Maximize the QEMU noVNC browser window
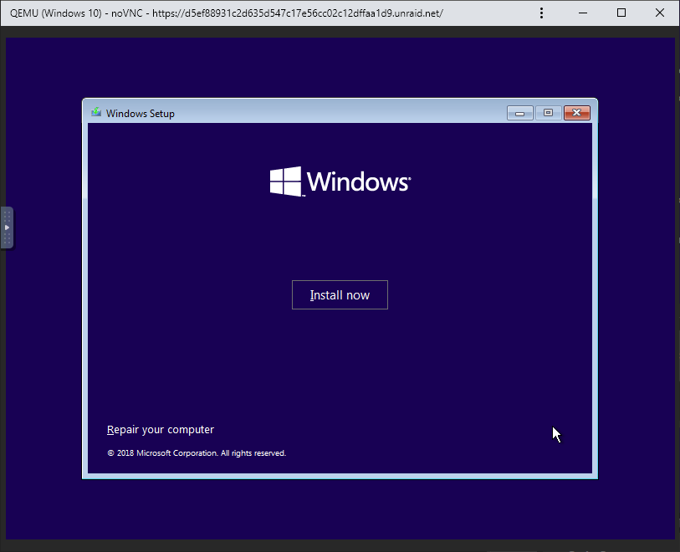Screen dimensions: 680x552 point(621,13)
